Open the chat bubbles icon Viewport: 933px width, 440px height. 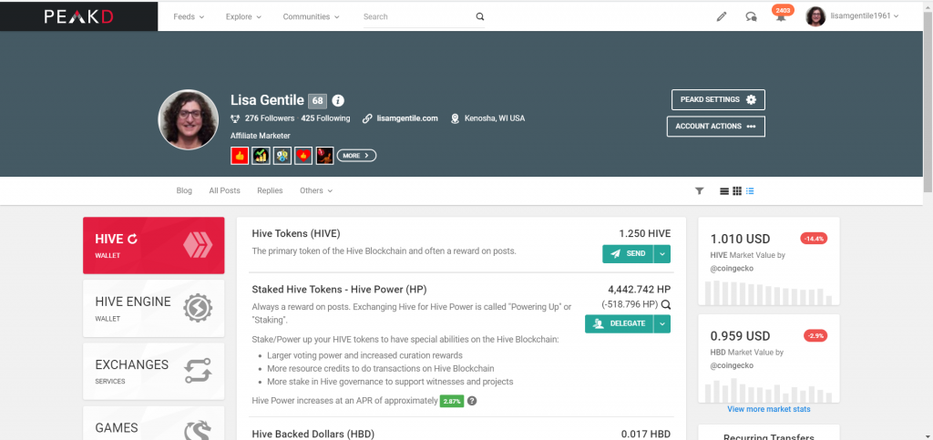point(752,16)
